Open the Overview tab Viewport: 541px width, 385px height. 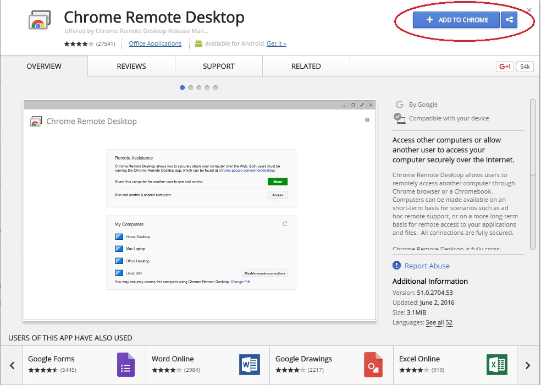[44, 67]
